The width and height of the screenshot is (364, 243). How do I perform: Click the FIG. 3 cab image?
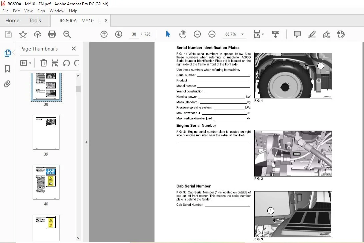[293, 214]
